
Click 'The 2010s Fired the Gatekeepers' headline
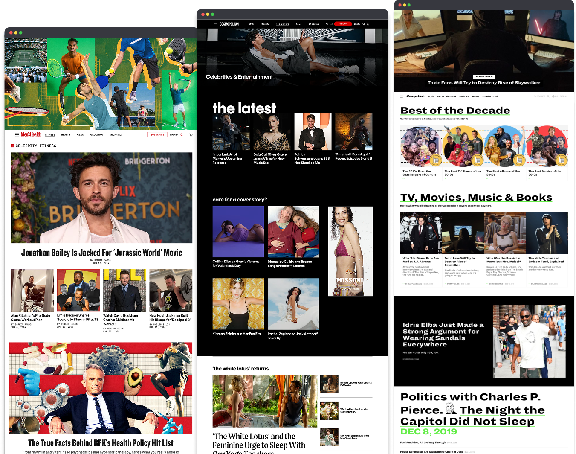[x=420, y=173]
